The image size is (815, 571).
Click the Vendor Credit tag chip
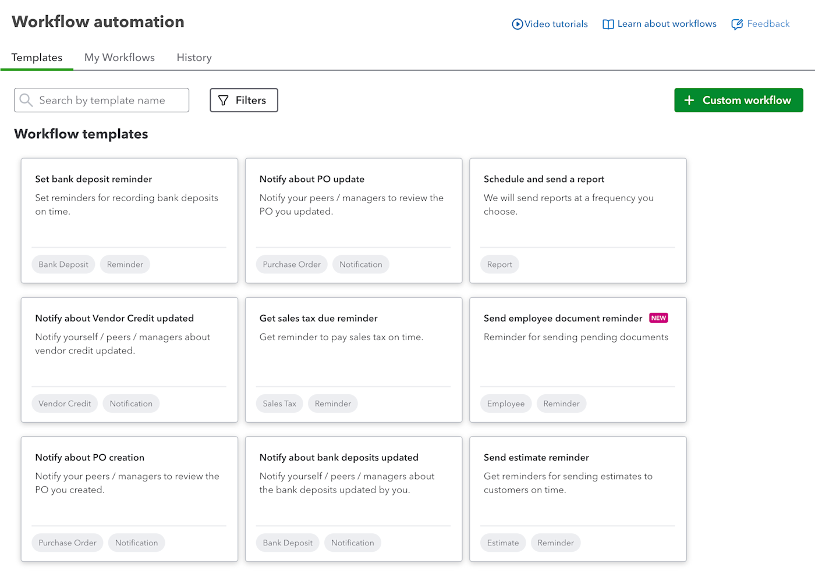click(65, 404)
